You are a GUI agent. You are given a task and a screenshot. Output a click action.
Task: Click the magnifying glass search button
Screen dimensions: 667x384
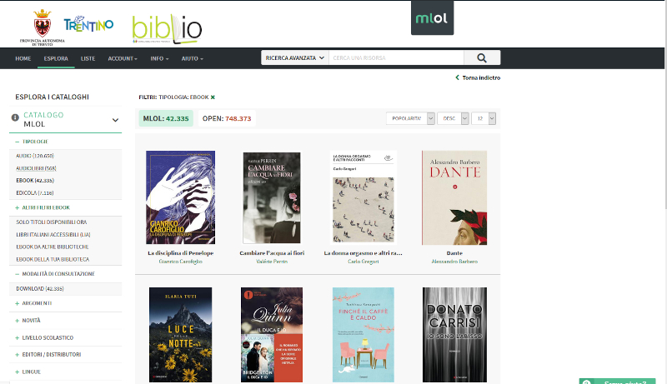(482, 57)
